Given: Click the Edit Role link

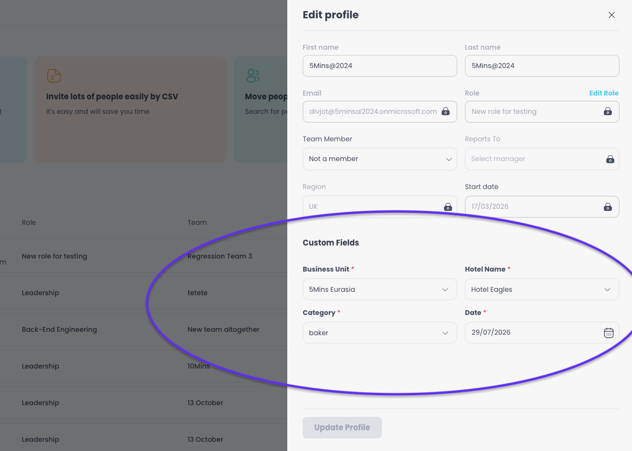Looking at the screenshot, I should point(604,93).
